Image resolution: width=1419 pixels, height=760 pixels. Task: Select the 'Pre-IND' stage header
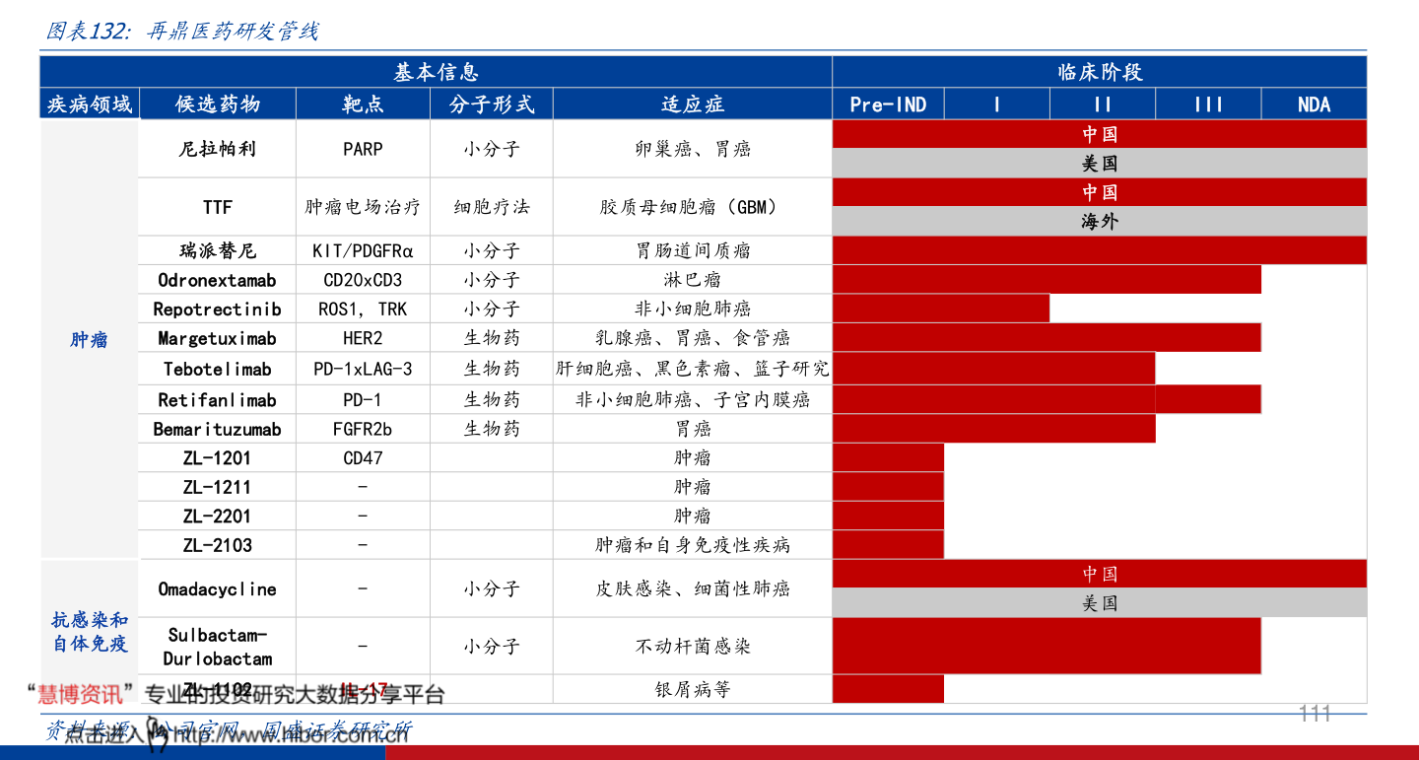(x=888, y=104)
